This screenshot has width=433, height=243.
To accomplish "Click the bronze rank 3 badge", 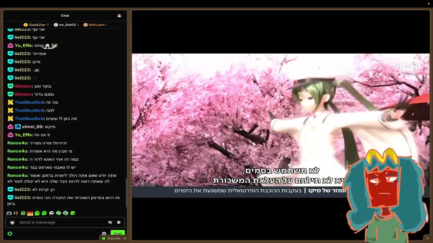I will click(85, 25).
